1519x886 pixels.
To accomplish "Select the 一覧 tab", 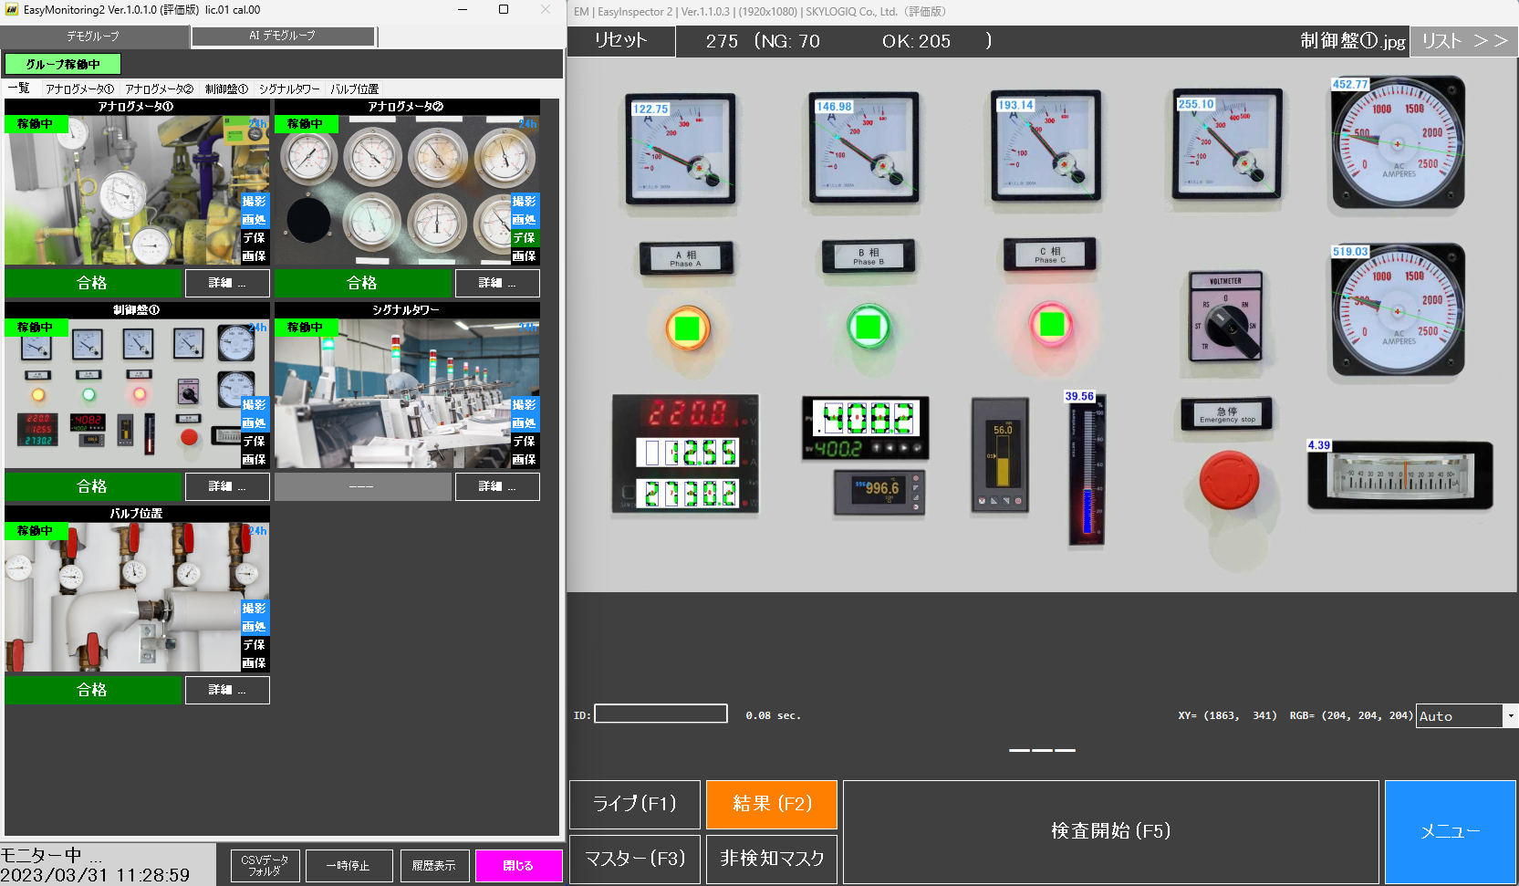I will click(x=19, y=89).
